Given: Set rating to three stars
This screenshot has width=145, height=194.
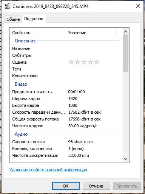Looking at the screenshot, I should pyautogui.click(x=84, y=62).
